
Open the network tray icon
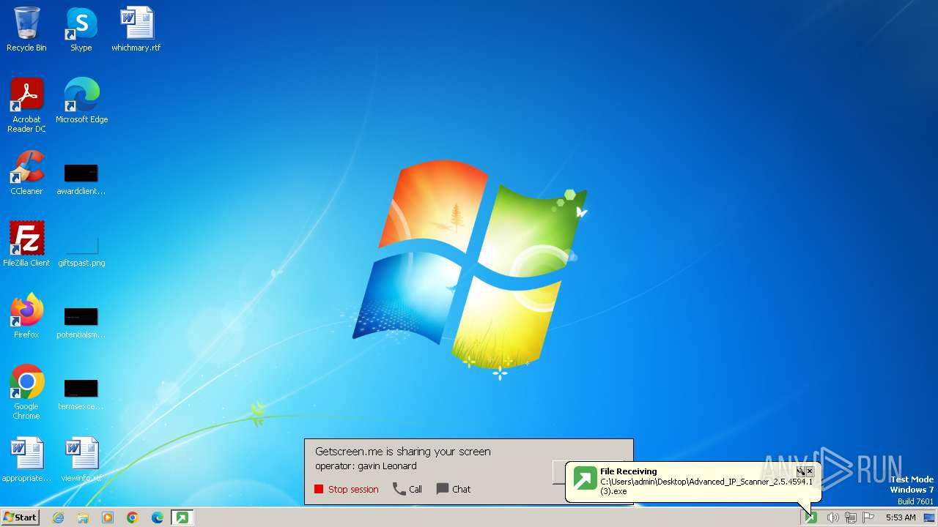coord(850,517)
